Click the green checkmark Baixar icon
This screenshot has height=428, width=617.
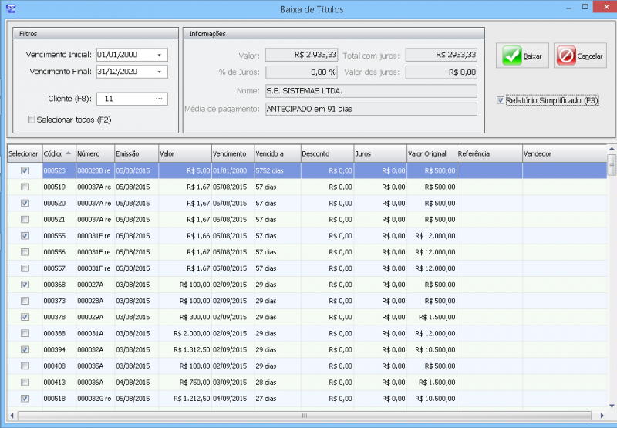(x=511, y=56)
